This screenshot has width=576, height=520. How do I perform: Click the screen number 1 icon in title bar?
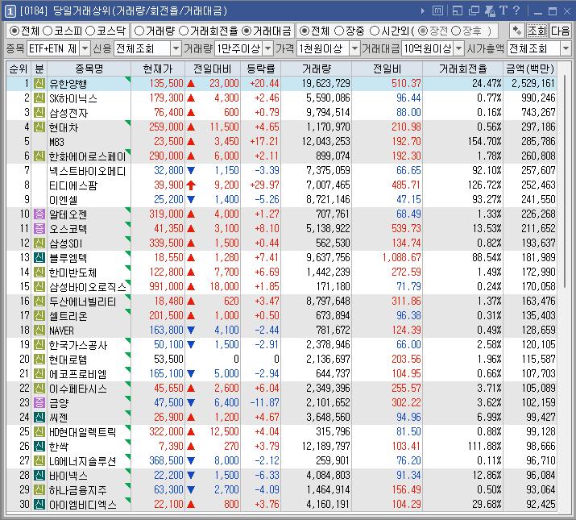click(x=10, y=11)
